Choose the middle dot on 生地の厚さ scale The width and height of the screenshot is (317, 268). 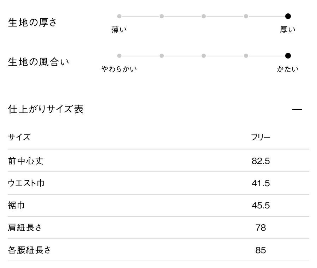[x=204, y=16]
